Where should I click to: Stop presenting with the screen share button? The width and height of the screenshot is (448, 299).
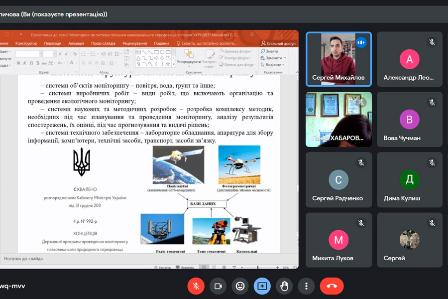click(262, 286)
